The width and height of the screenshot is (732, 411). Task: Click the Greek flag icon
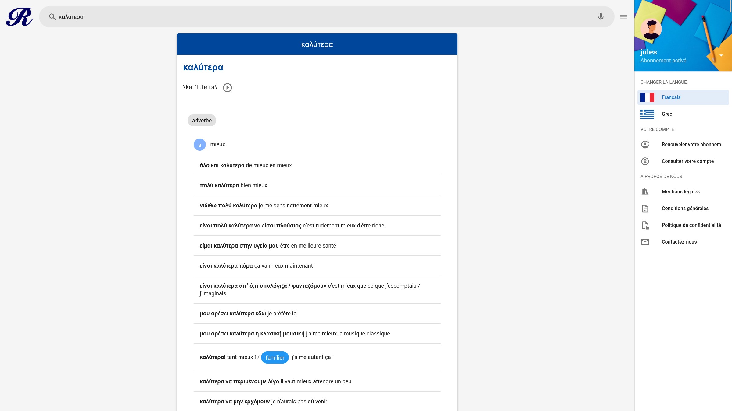pyautogui.click(x=647, y=114)
